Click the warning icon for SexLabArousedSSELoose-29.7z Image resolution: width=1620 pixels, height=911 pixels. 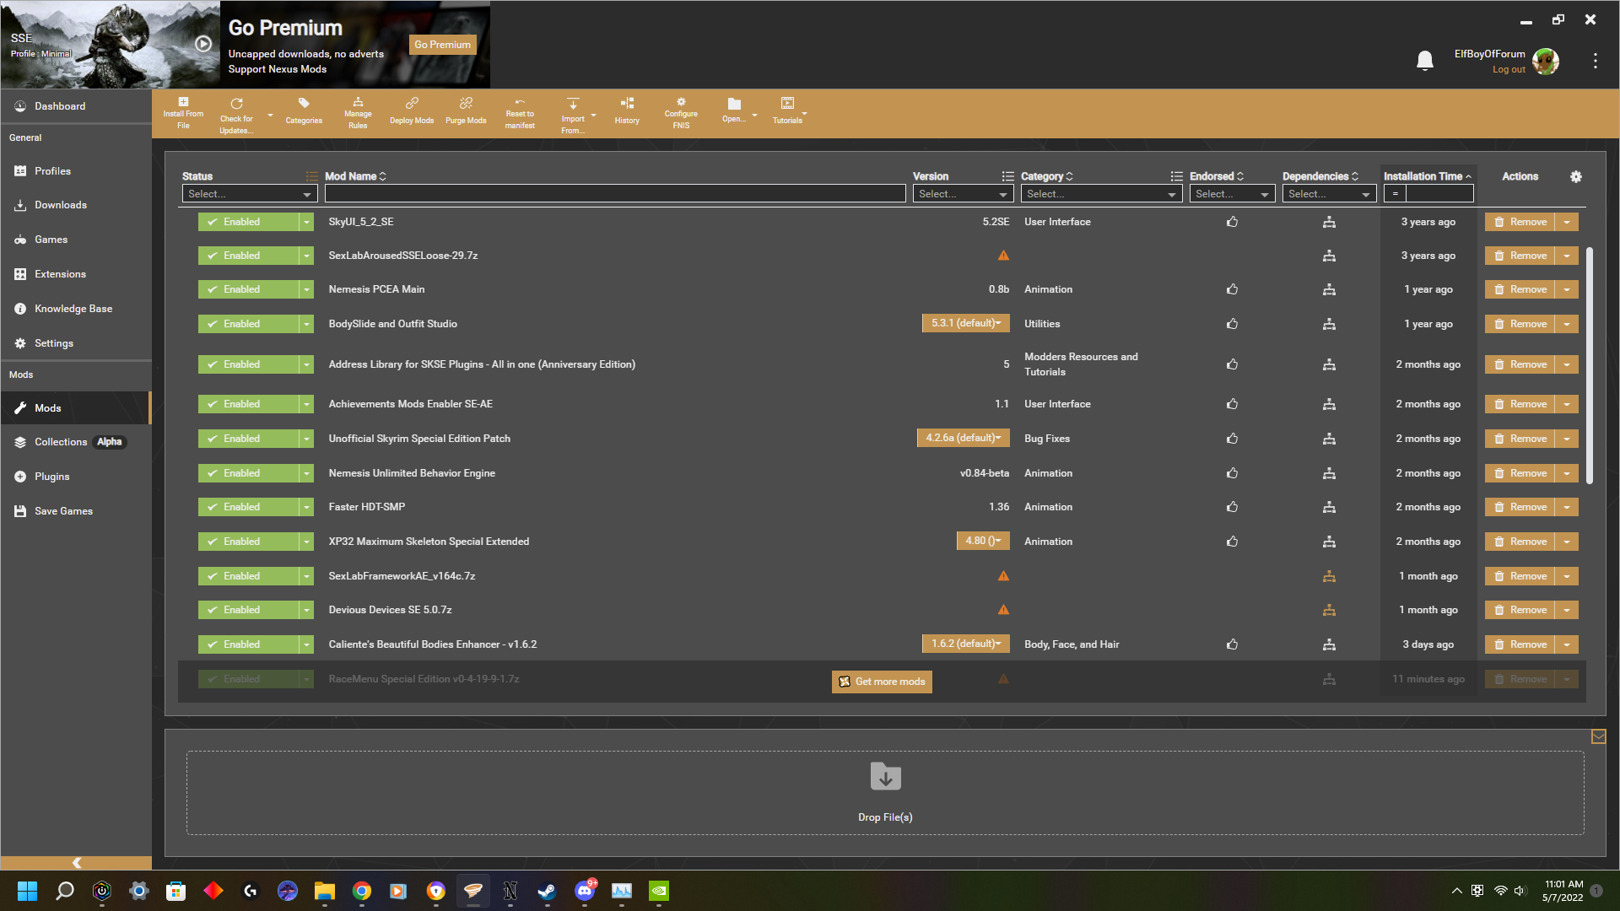click(1003, 256)
